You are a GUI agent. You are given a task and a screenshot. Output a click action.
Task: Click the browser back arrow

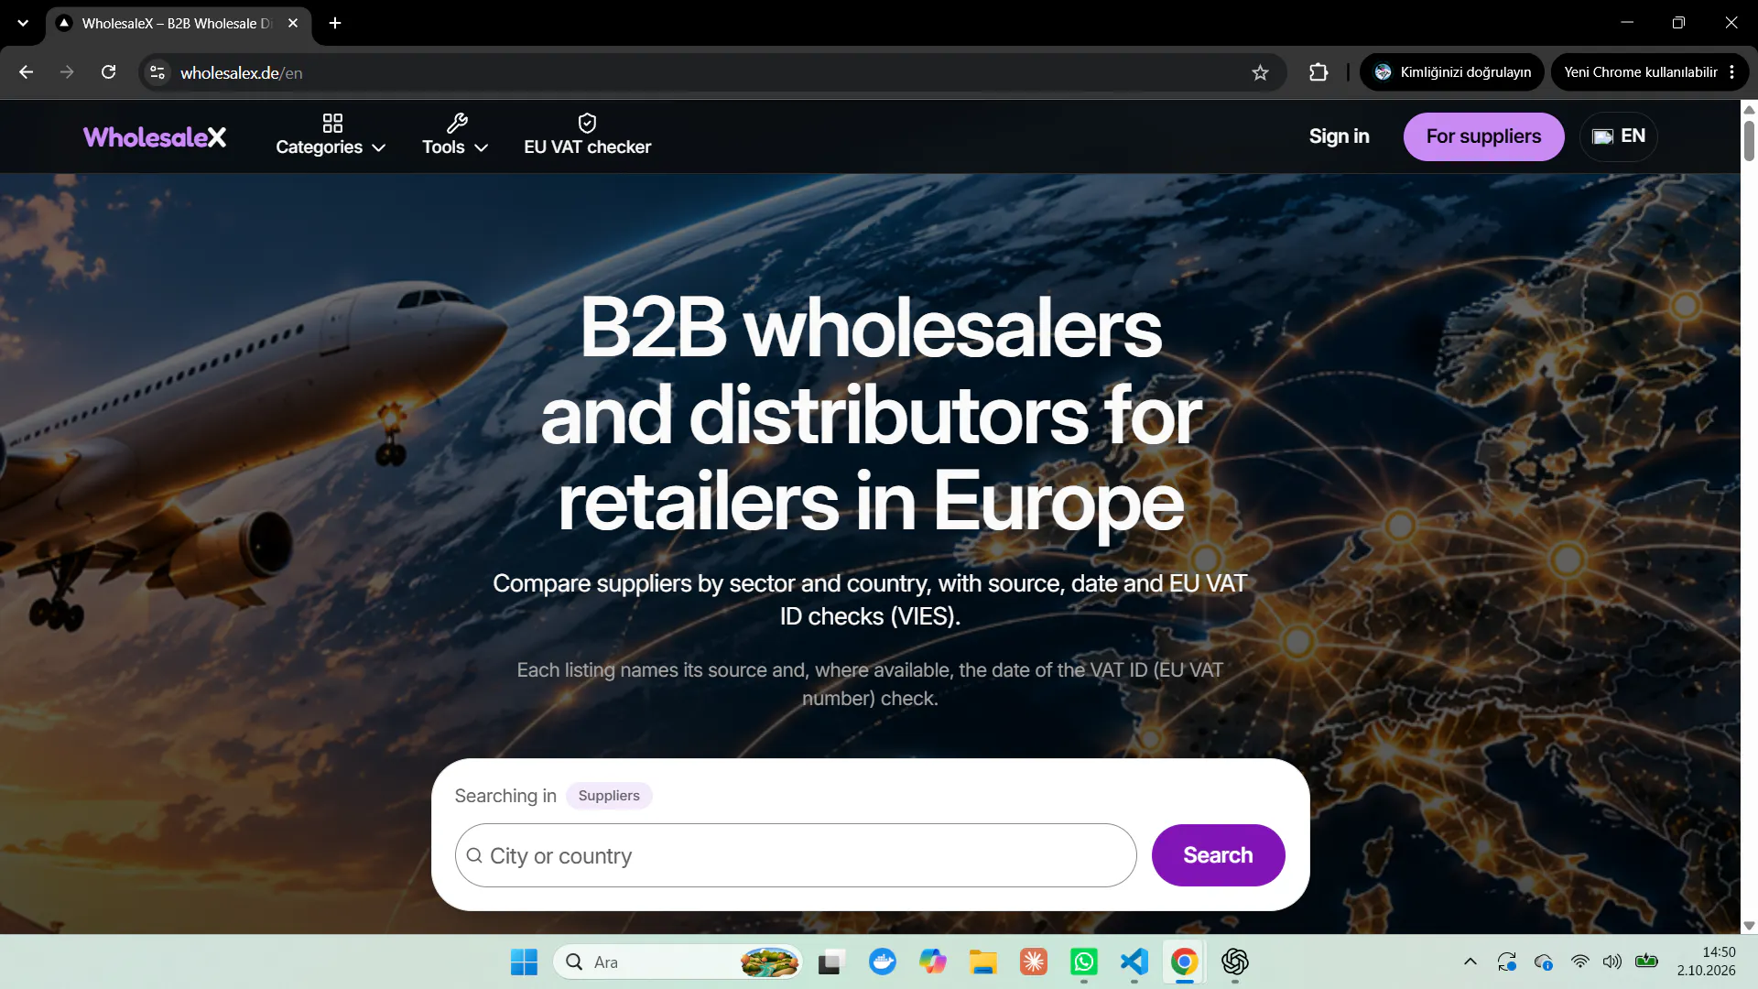[26, 72]
